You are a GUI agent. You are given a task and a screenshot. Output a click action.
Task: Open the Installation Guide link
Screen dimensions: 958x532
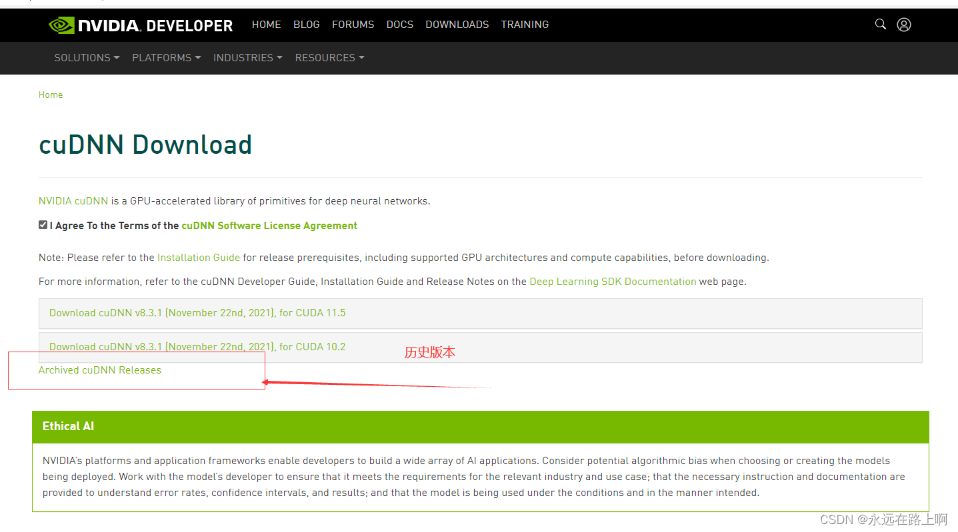point(199,258)
